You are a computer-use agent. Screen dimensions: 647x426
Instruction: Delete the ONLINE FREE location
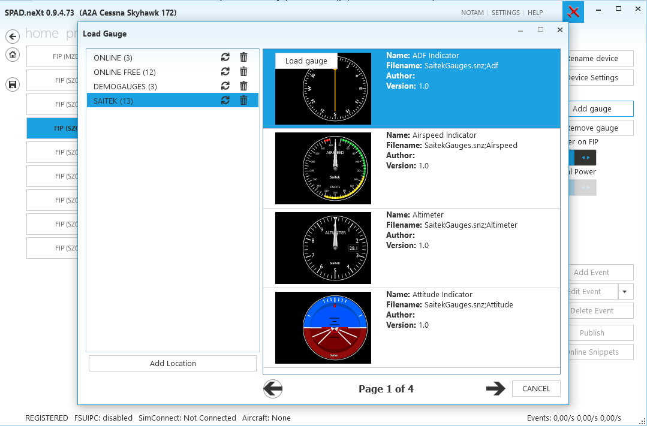point(243,72)
